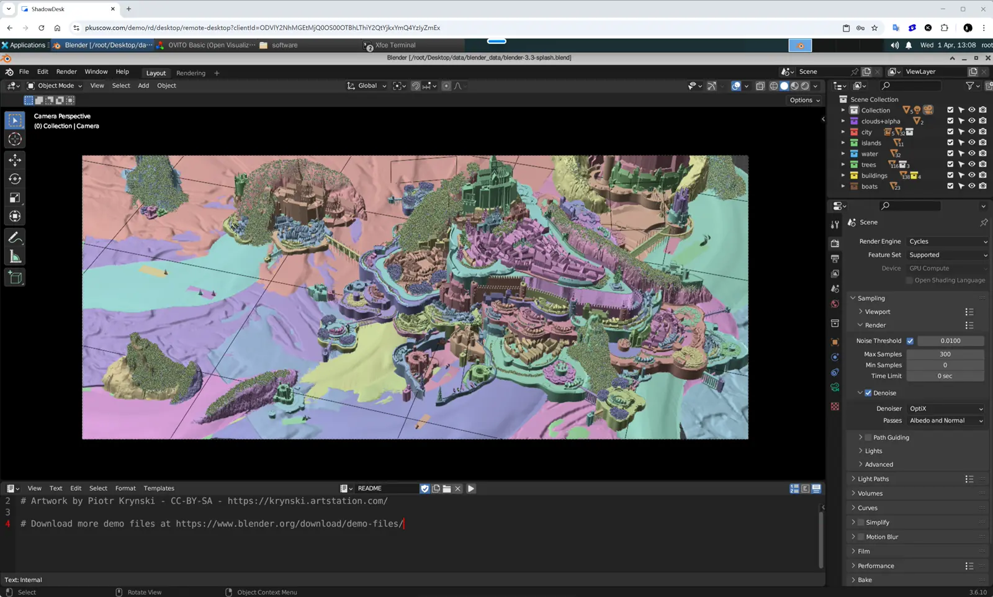The height and width of the screenshot is (597, 993).
Task: Pick the Rotate tool
Action: [x=15, y=179]
